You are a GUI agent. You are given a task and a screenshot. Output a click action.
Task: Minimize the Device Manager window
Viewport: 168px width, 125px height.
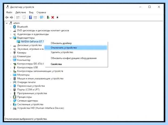coord(140,7)
